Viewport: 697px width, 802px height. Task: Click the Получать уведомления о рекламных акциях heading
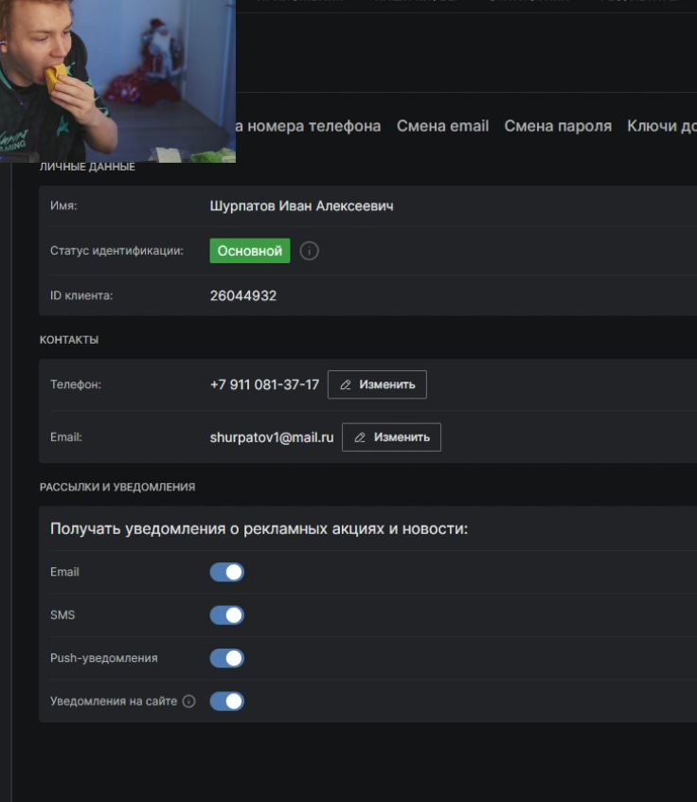tap(259, 529)
